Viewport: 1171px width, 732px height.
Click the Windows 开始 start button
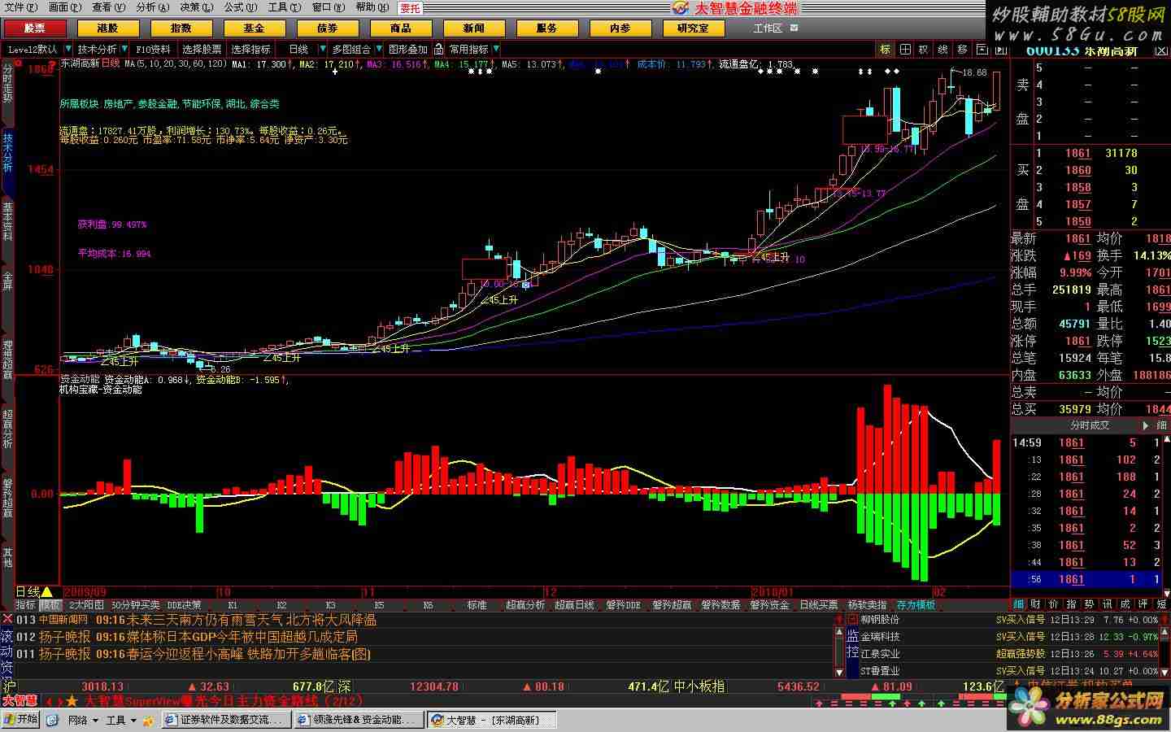(x=21, y=720)
